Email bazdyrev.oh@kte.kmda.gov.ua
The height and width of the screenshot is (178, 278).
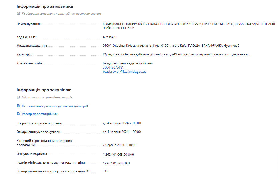pos(125,72)
